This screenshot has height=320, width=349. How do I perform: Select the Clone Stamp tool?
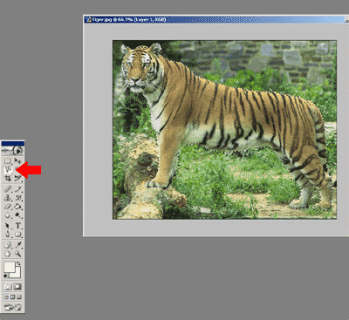coord(8,198)
